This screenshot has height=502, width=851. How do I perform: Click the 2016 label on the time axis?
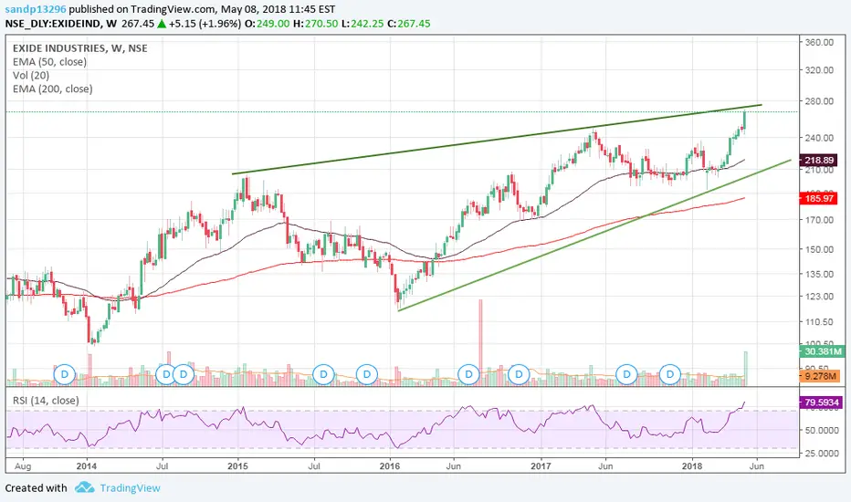tap(389, 466)
